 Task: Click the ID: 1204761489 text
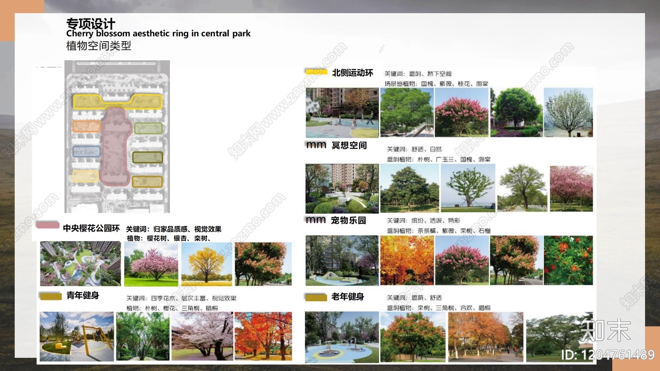click(608, 355)
